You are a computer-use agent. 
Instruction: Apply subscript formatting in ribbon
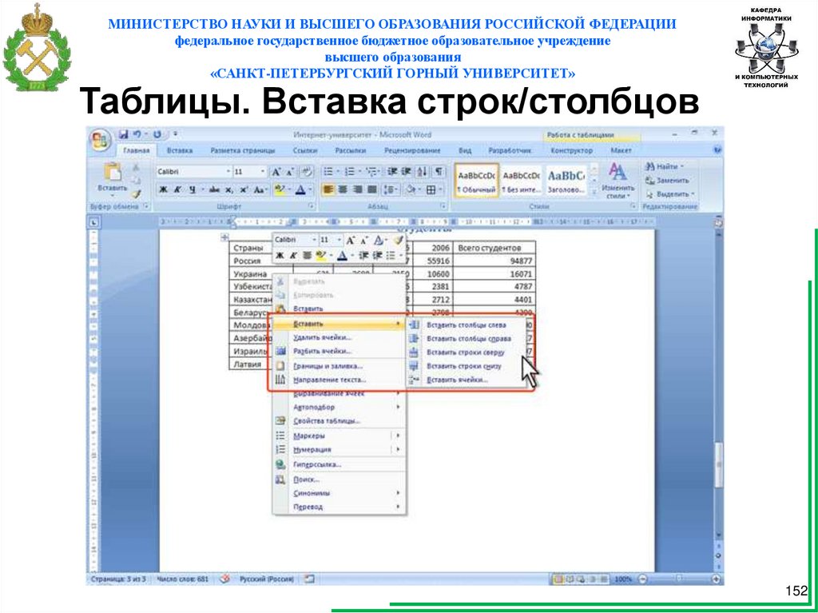(x=230, y=190)
